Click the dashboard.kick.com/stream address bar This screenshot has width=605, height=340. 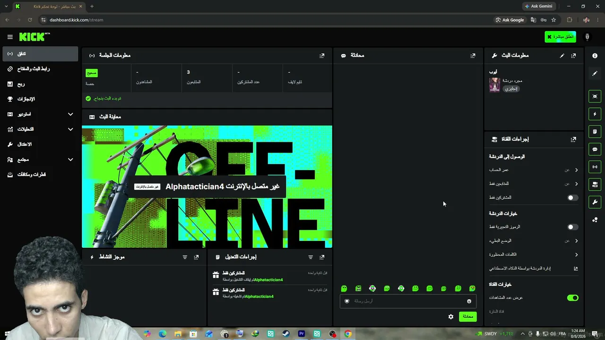point(76,20)
